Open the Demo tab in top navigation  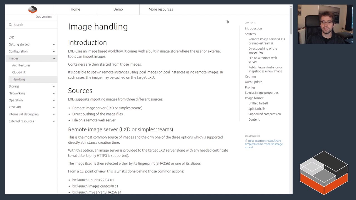(118, 9)
